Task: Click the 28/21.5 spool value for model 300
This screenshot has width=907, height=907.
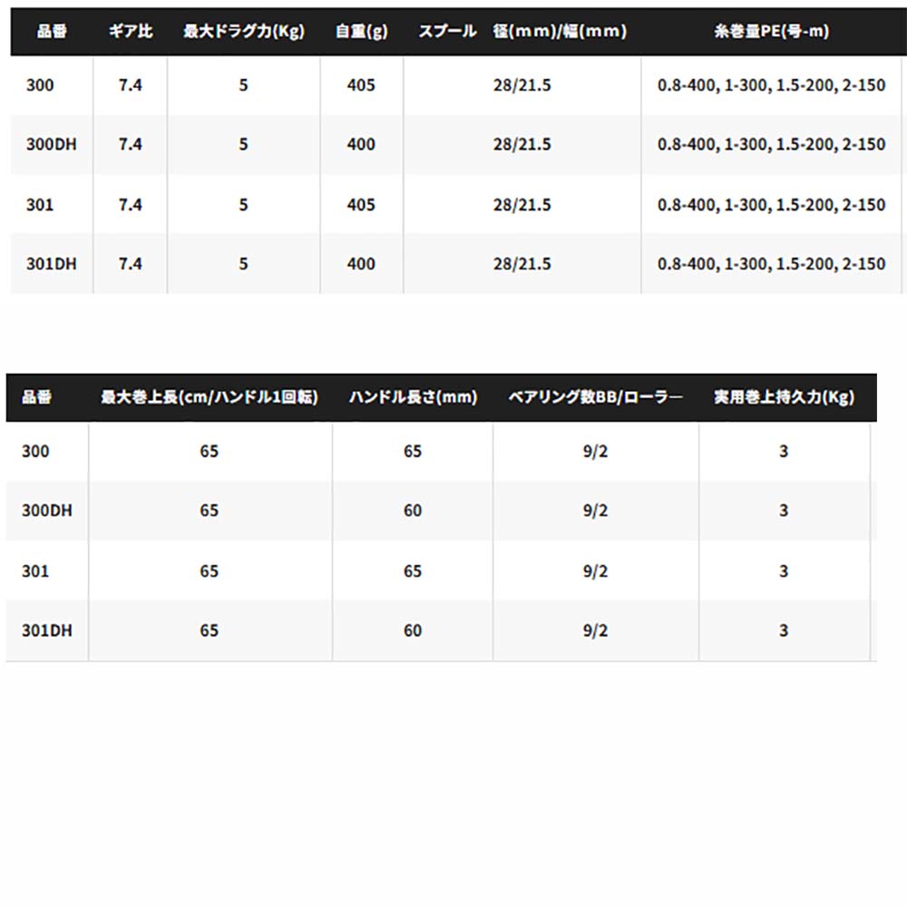Action: [522, 85]
